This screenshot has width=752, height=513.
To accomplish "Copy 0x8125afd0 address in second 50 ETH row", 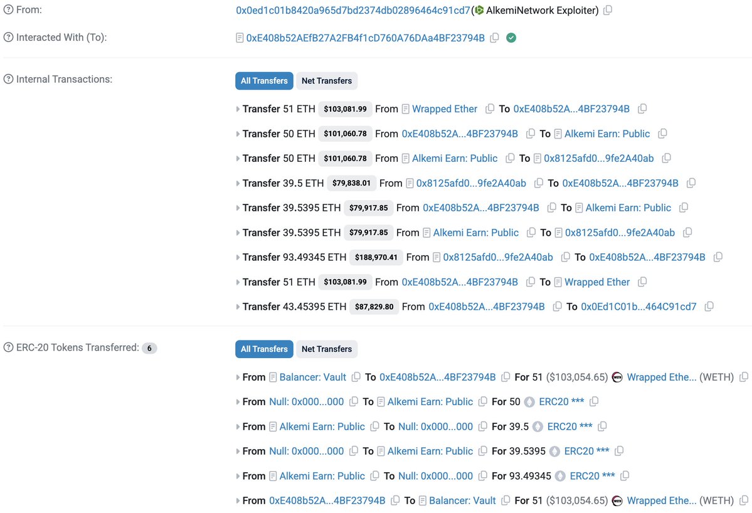I will coord(666,158).
